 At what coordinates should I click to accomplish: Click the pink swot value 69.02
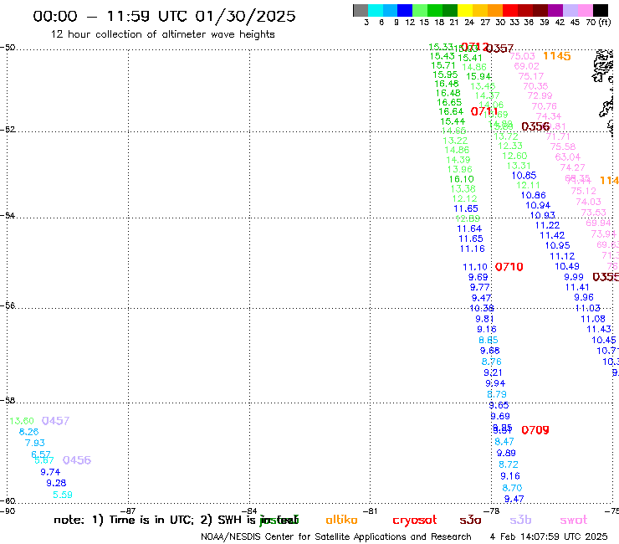[527, 66]
